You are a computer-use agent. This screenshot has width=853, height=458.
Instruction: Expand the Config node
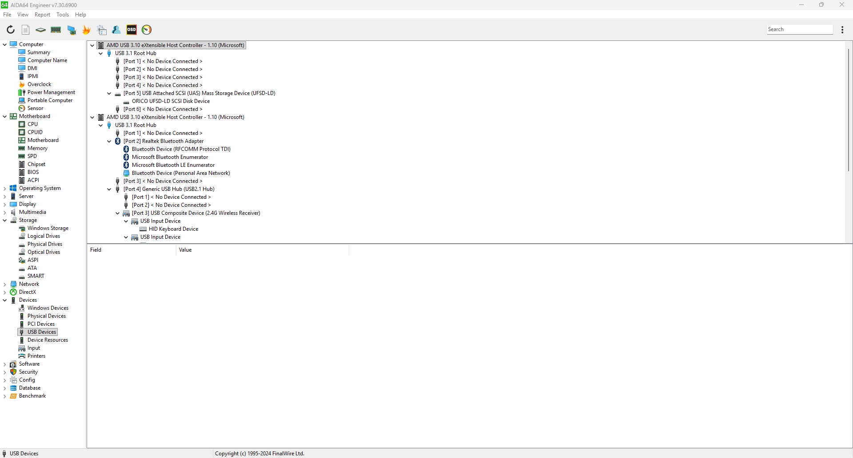click(5, 380)
